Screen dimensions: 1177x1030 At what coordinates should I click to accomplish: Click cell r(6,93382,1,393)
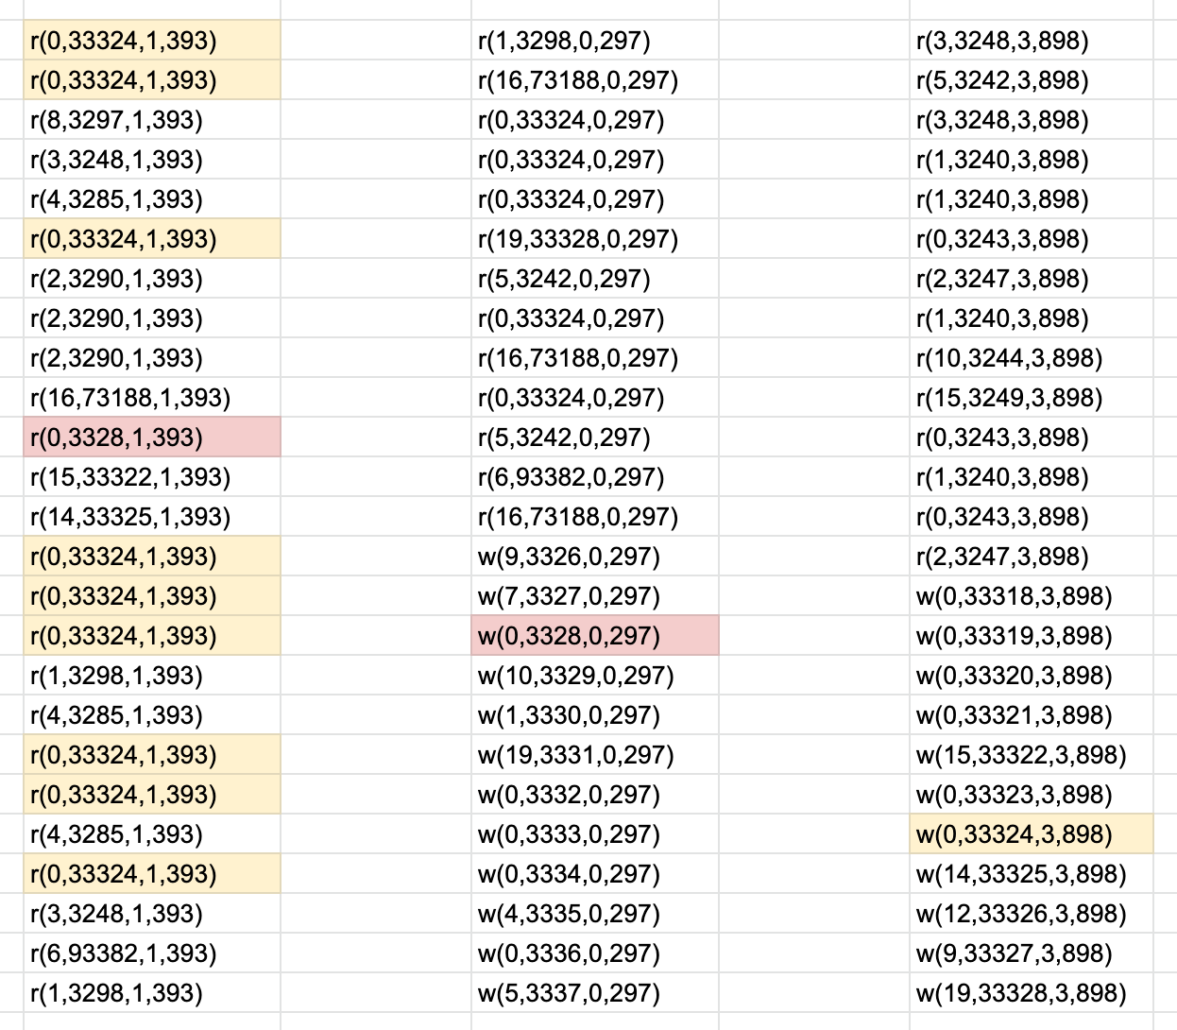[151, 953]
